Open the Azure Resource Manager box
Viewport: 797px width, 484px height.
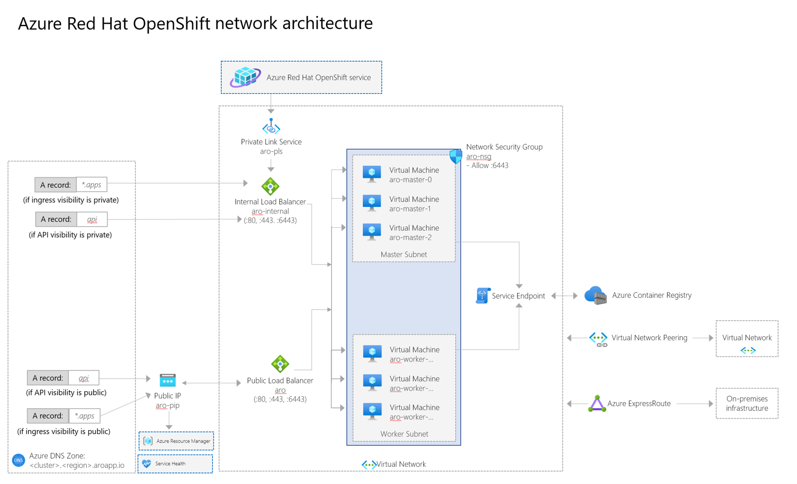click(x=175, y=440)
